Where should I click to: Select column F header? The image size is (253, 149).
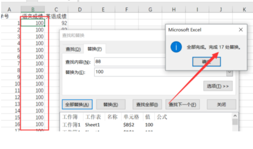click(126, 9)
